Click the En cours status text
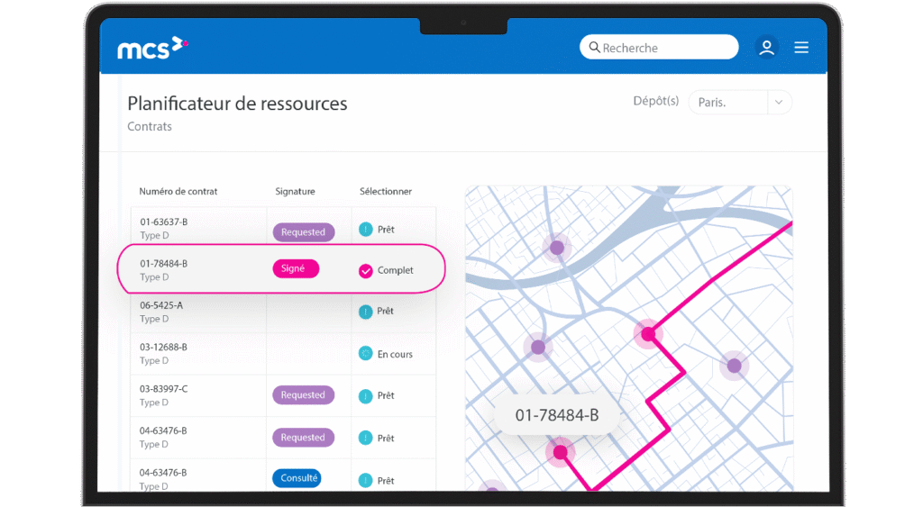The image size is (923, 507). pos(395,354)
